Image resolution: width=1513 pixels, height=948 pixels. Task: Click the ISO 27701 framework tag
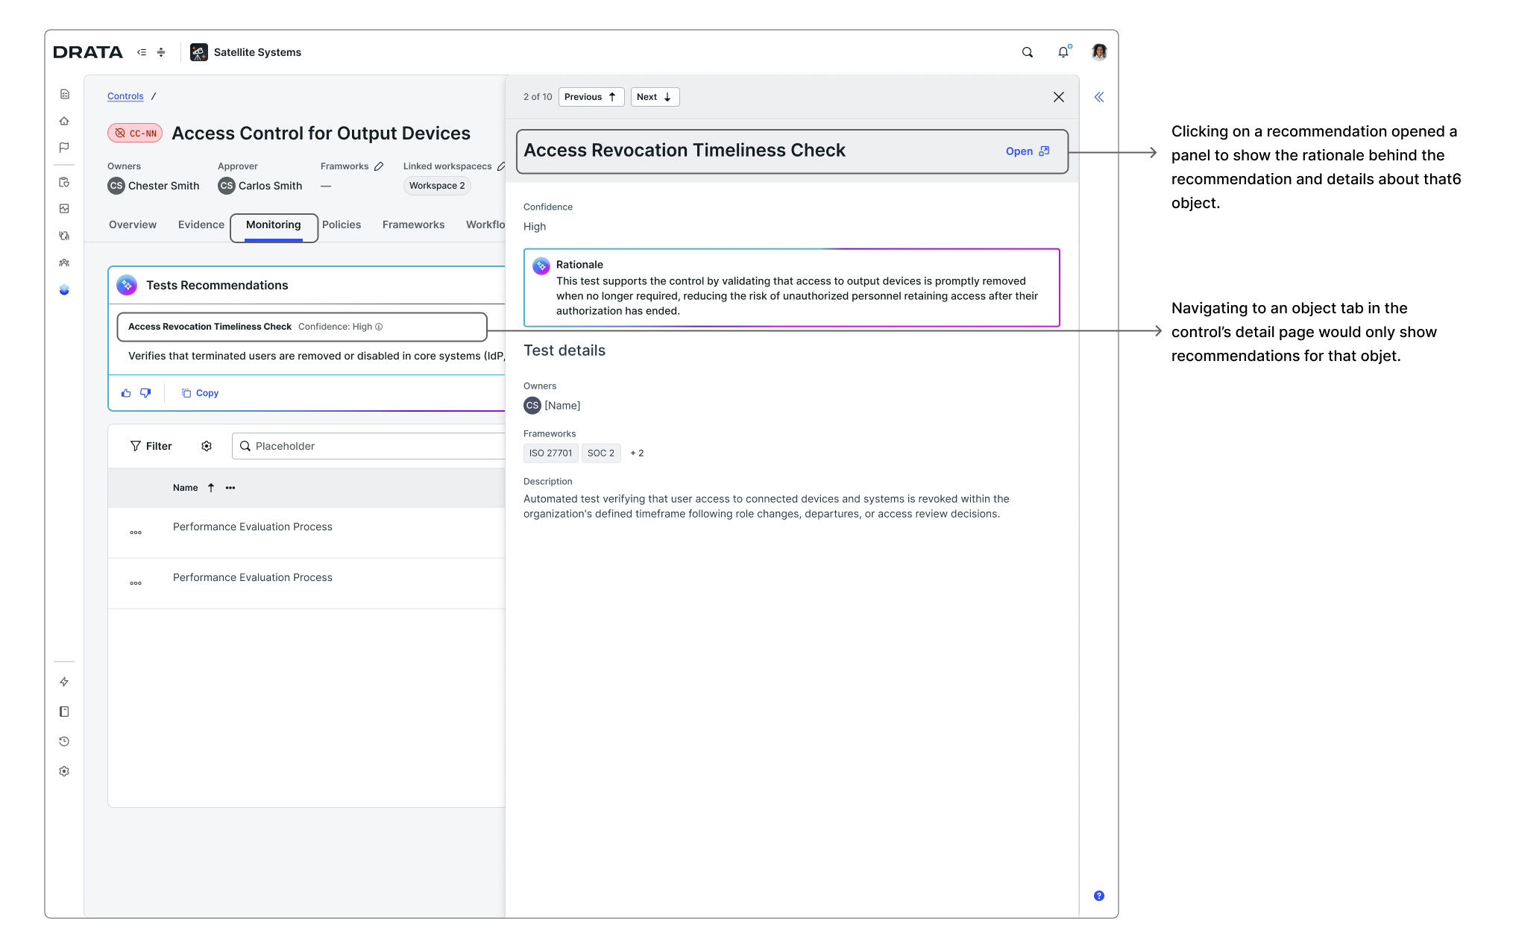coord(550,453)
